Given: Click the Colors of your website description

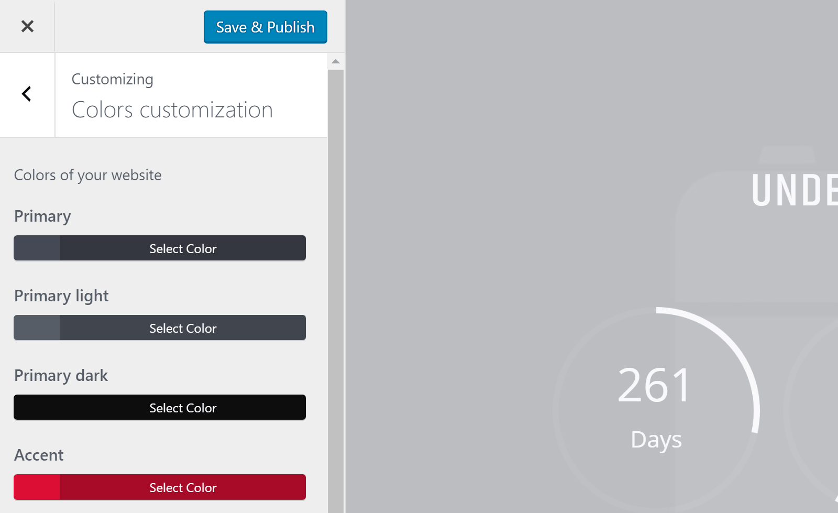Looking at the screenshot, I should pos(88,175).
